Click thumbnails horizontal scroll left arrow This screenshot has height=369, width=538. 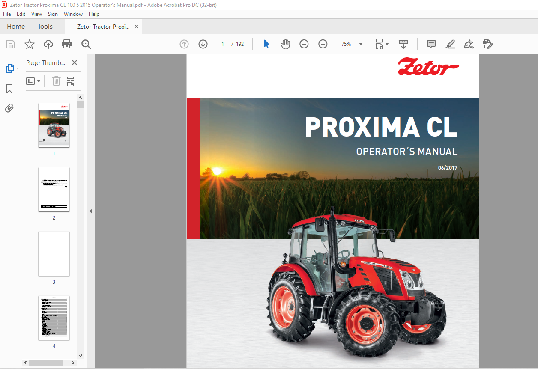click(x=26, y=363)
